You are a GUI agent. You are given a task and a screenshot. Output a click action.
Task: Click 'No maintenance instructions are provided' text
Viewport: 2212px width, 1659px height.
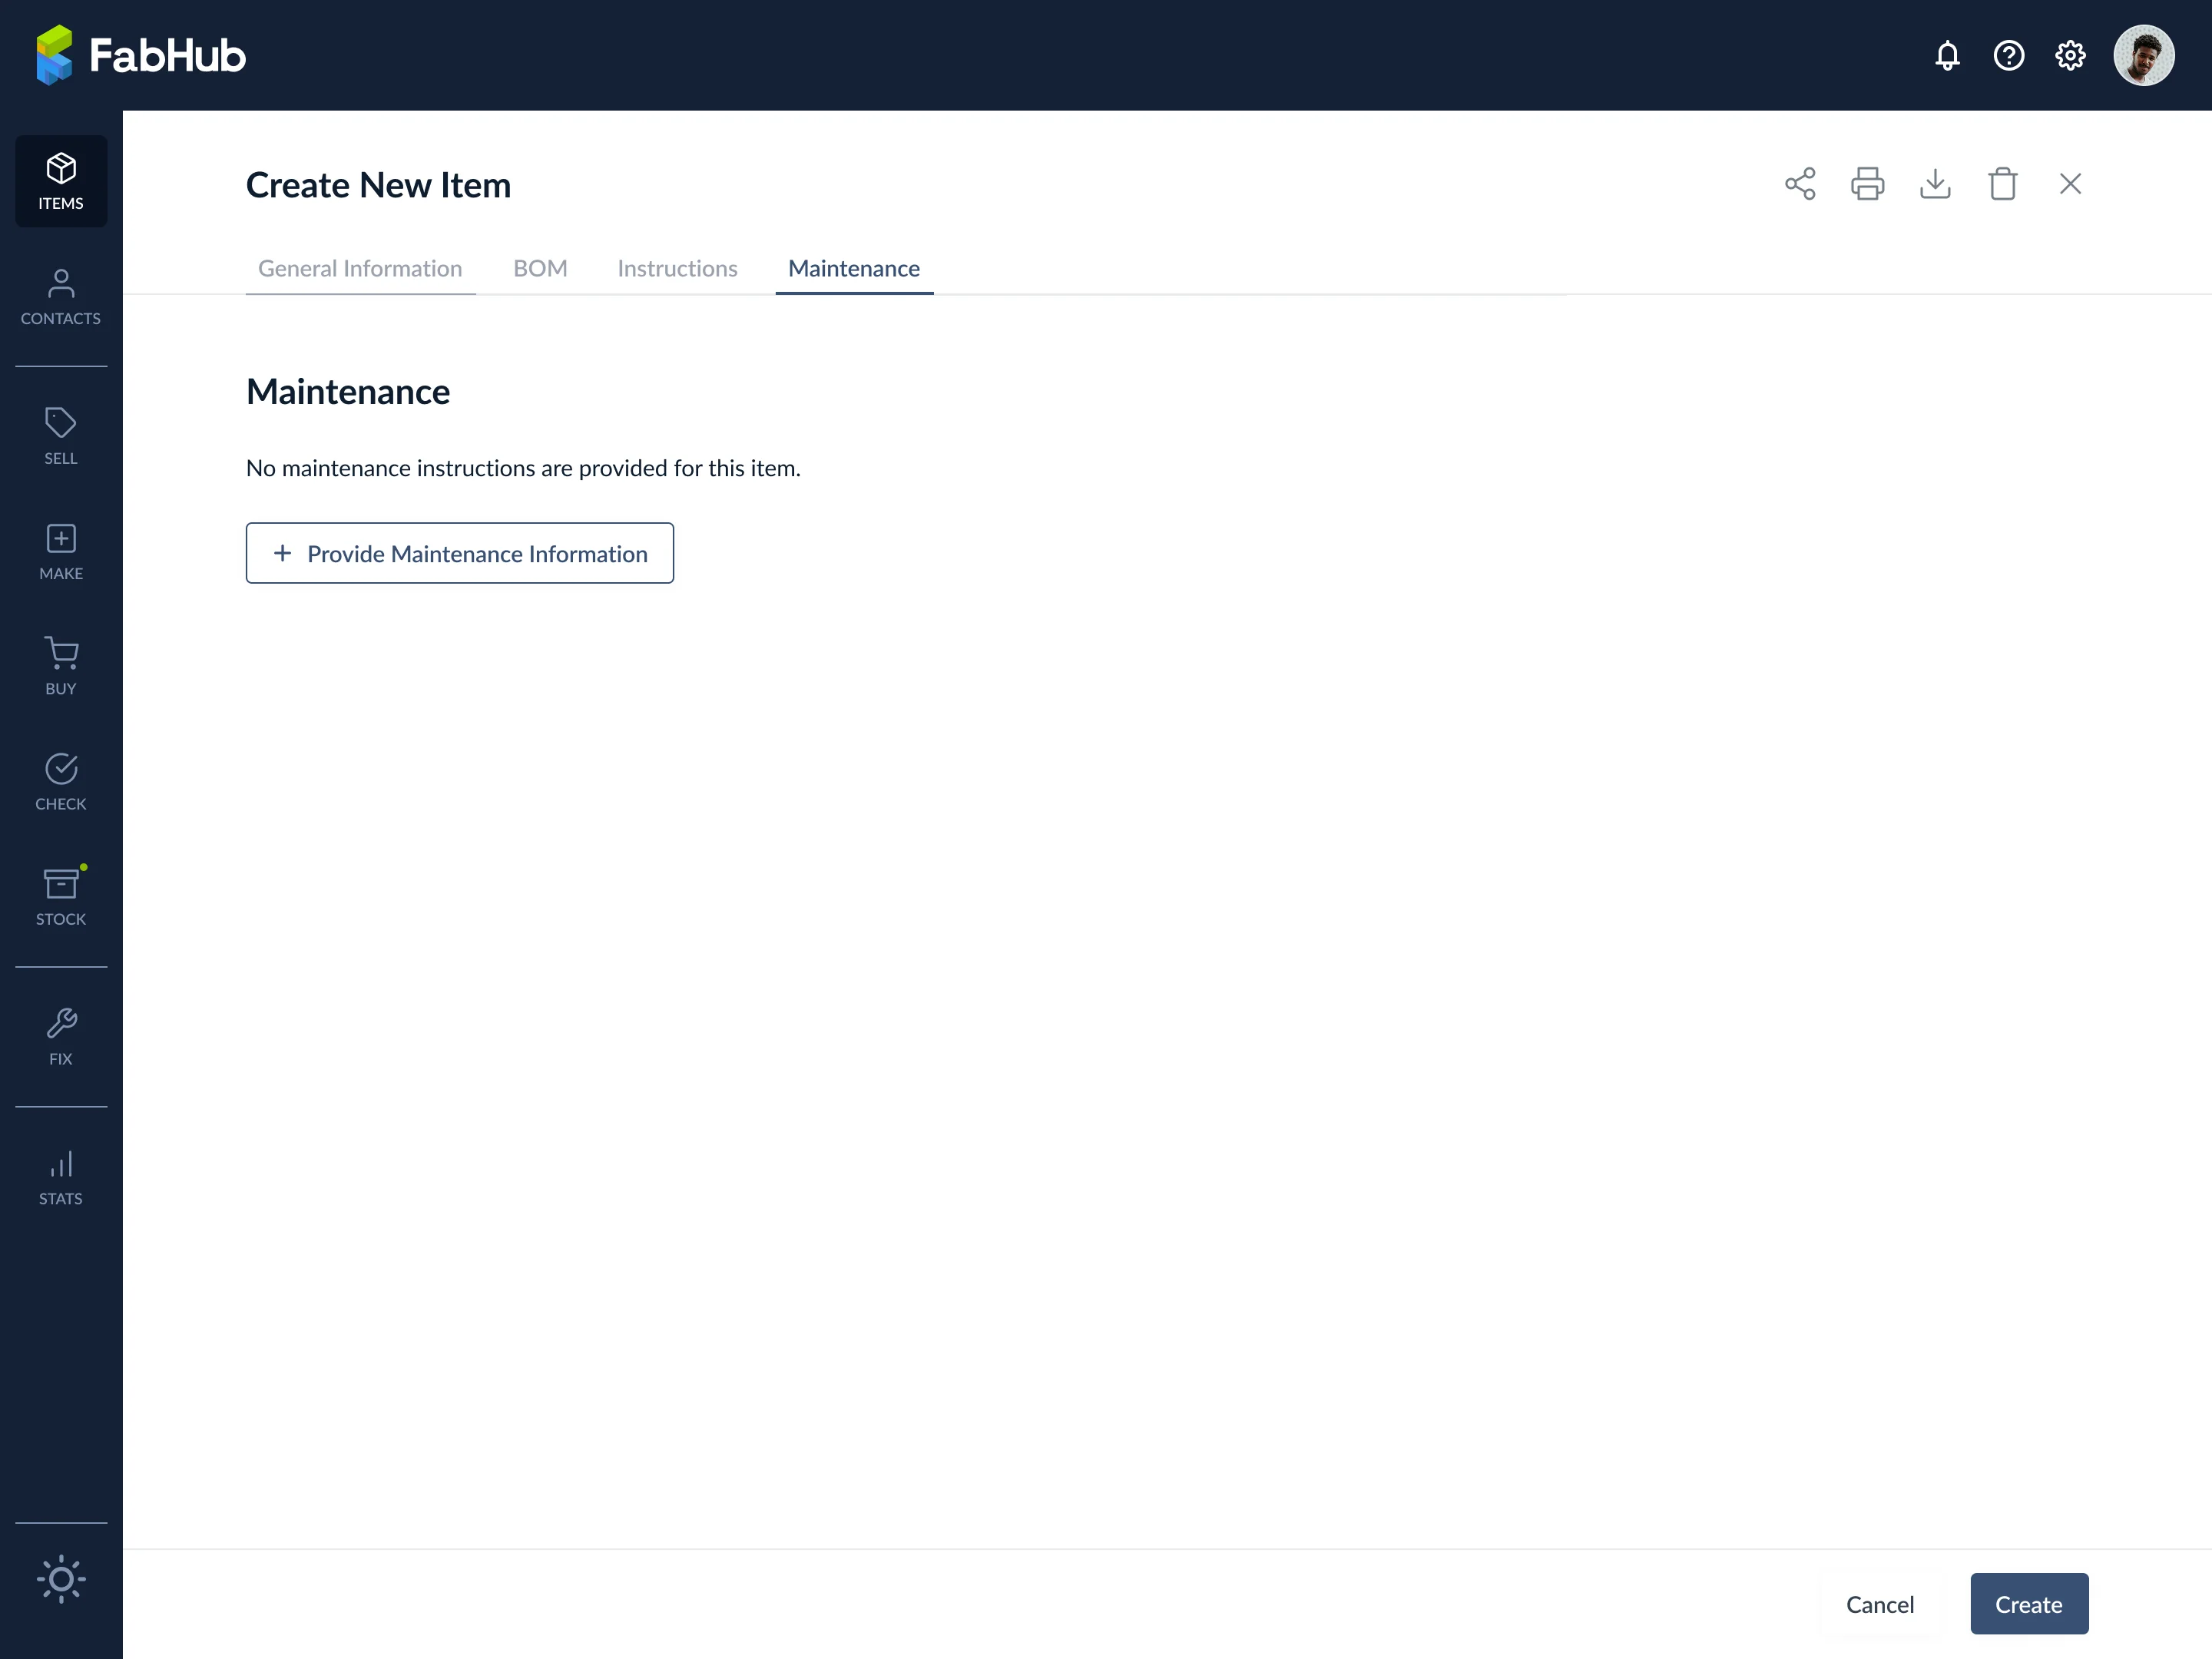(523, 468)
